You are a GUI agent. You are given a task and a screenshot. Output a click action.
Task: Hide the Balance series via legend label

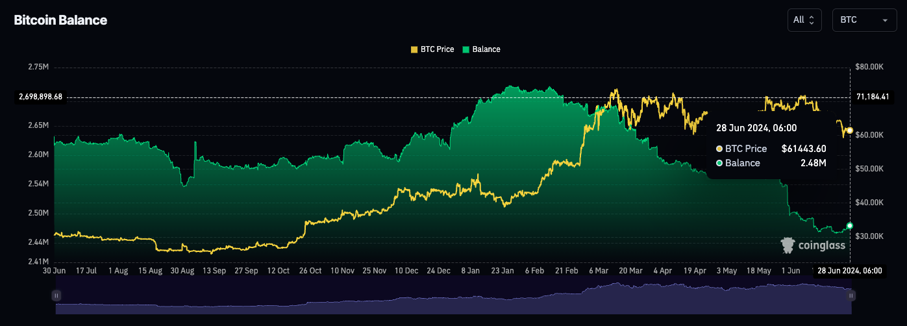click(x=486, y=49)
